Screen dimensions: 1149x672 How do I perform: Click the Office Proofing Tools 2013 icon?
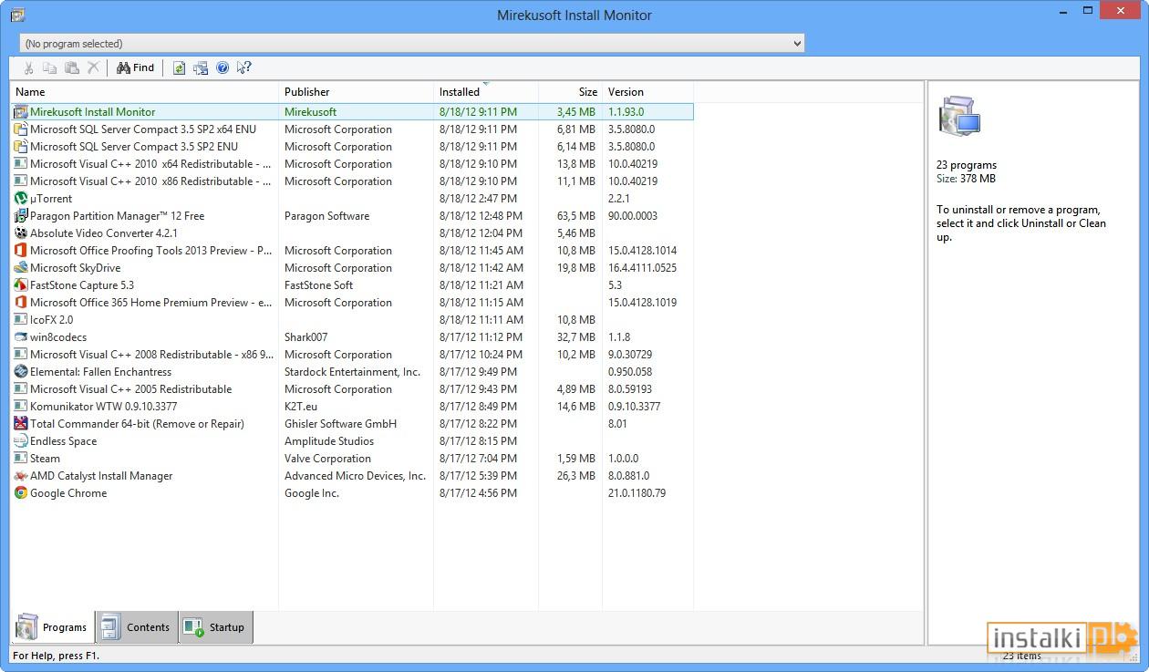tap(21, 251)
